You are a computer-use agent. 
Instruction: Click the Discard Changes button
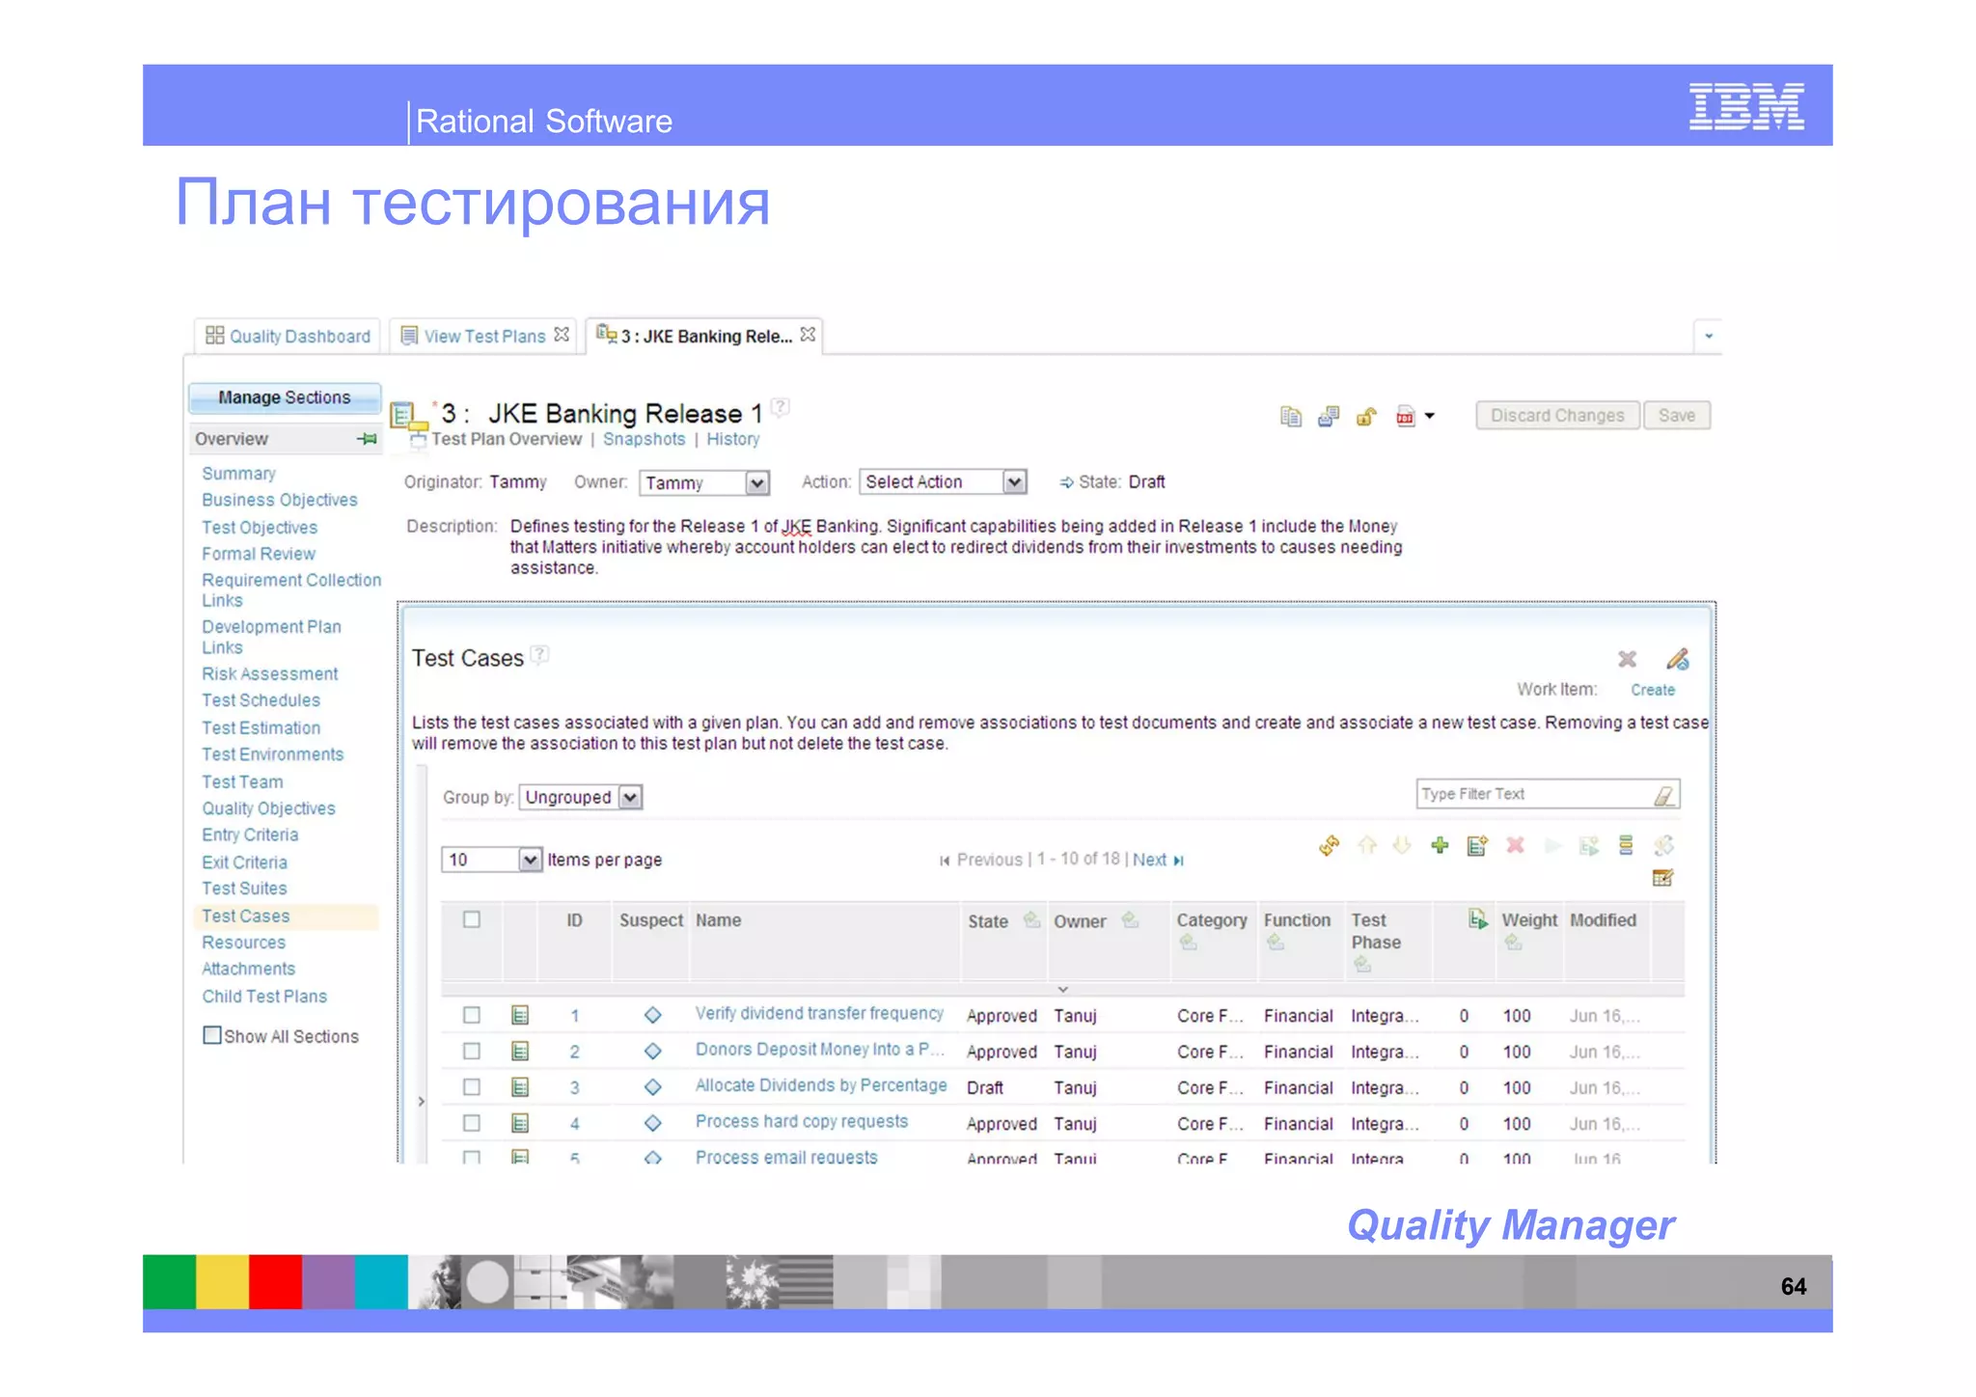pos(1557,416)
